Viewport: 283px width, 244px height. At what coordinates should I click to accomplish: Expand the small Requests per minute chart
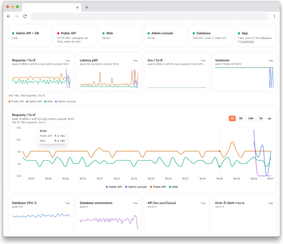point(41,72)
